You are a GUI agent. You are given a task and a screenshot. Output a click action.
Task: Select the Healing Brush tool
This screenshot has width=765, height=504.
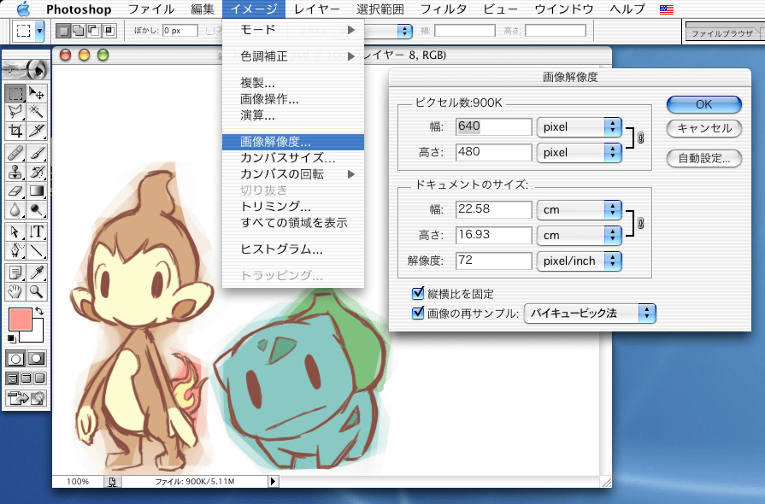coord(15,154)
